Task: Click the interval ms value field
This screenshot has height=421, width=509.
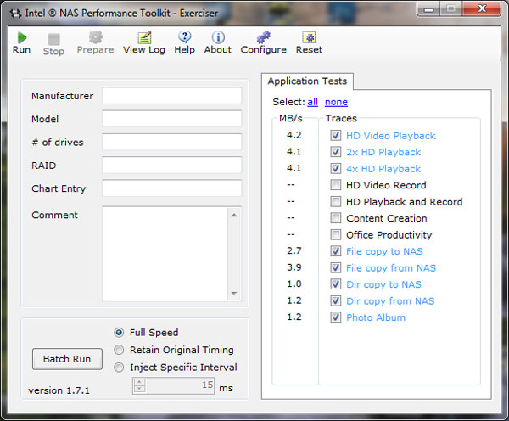Action: (x=180, y=385)
